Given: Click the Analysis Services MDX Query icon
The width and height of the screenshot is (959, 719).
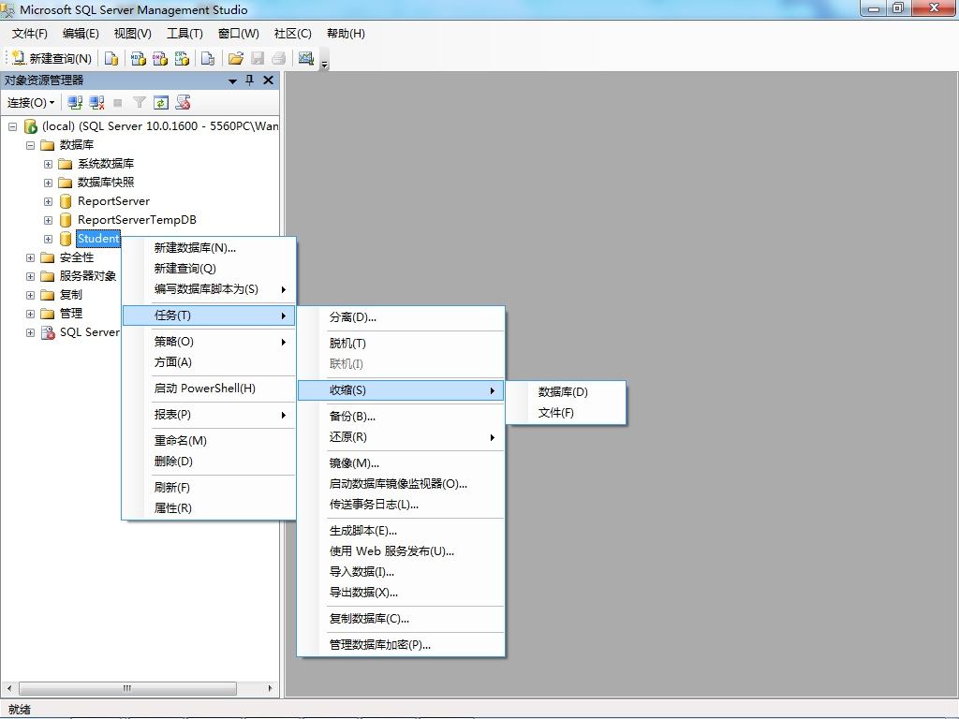Looking at the screenshot, I should [139, 58].
